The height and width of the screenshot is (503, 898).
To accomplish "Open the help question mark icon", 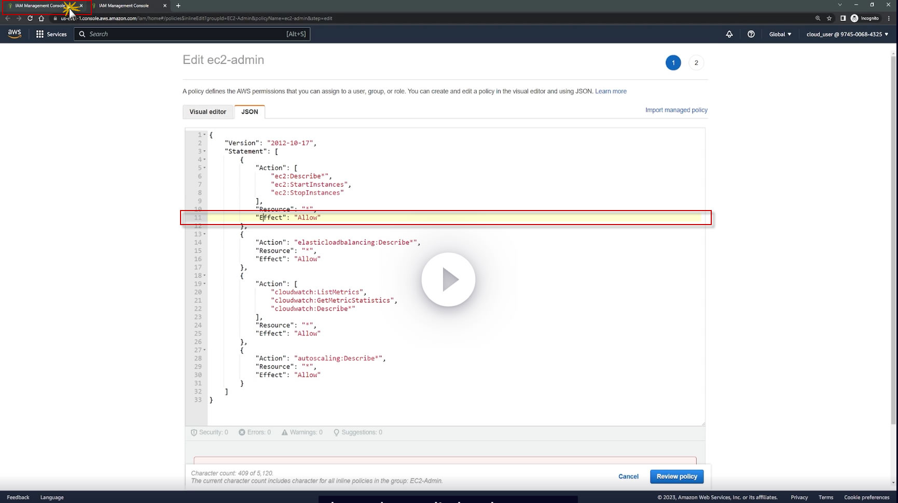I will click(751, 34).
